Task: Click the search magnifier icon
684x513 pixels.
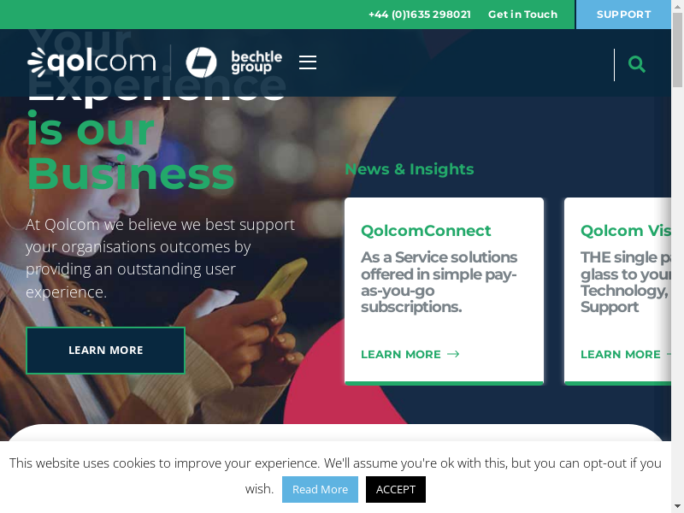Action: click(636, 64)
